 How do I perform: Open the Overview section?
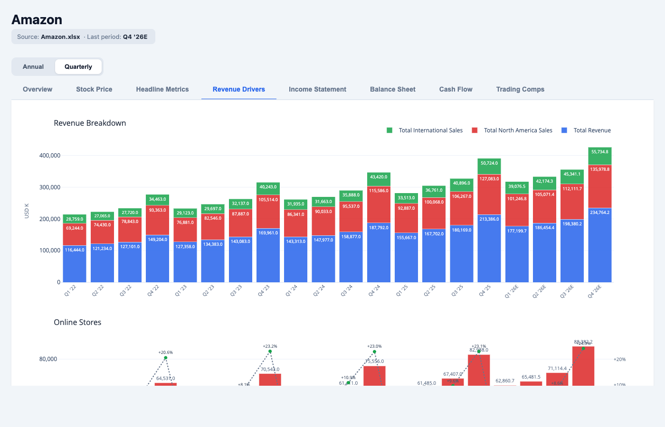point(37,89)
